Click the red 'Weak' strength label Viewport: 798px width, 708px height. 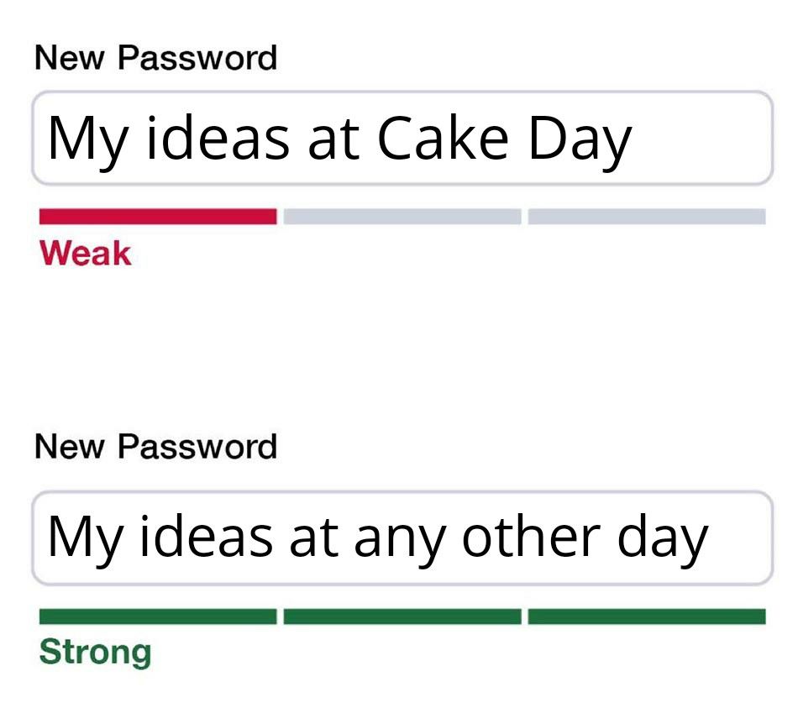[x=86, y=253]
